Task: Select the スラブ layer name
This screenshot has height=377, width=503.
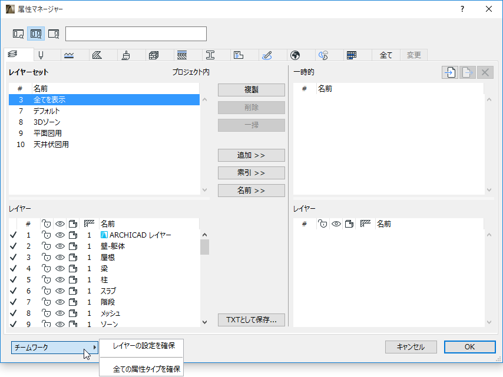Action: point(108,291)
